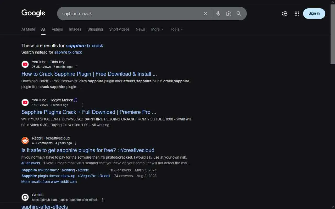Click the Google logo
Screen dimensions: 335x209
tap(33, 13)
